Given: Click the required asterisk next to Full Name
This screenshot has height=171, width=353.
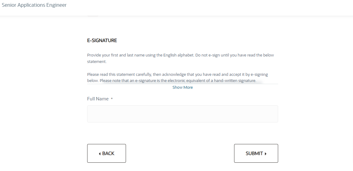Looking at the screenshot, I should point(112,99).
